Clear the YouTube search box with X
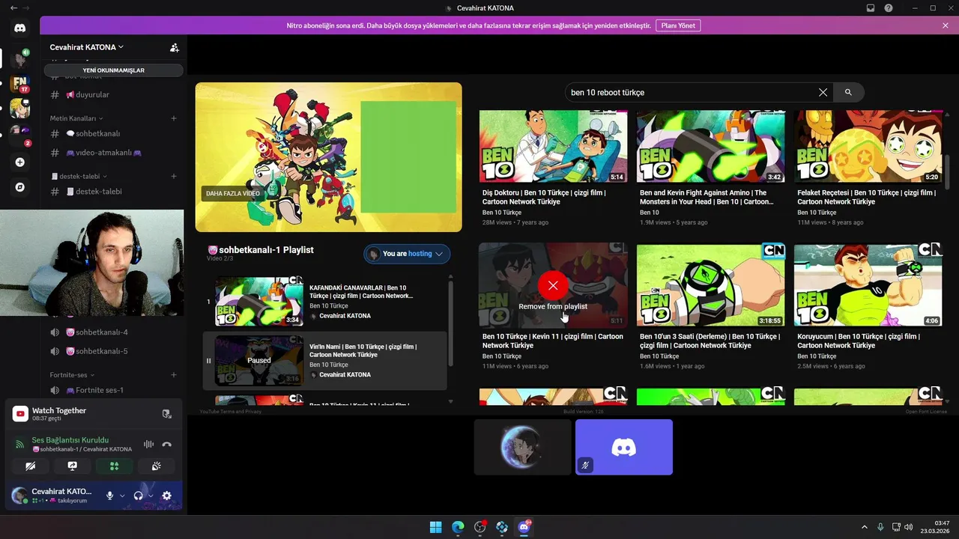Image resolution: width=959 pixels, height=539 pixels. (x=823, y=92)
